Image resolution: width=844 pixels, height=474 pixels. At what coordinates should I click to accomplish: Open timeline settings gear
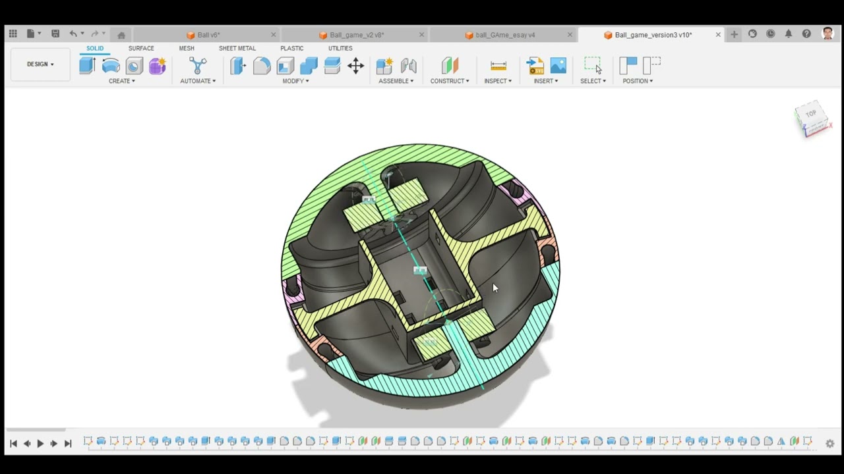coord(829,444)
